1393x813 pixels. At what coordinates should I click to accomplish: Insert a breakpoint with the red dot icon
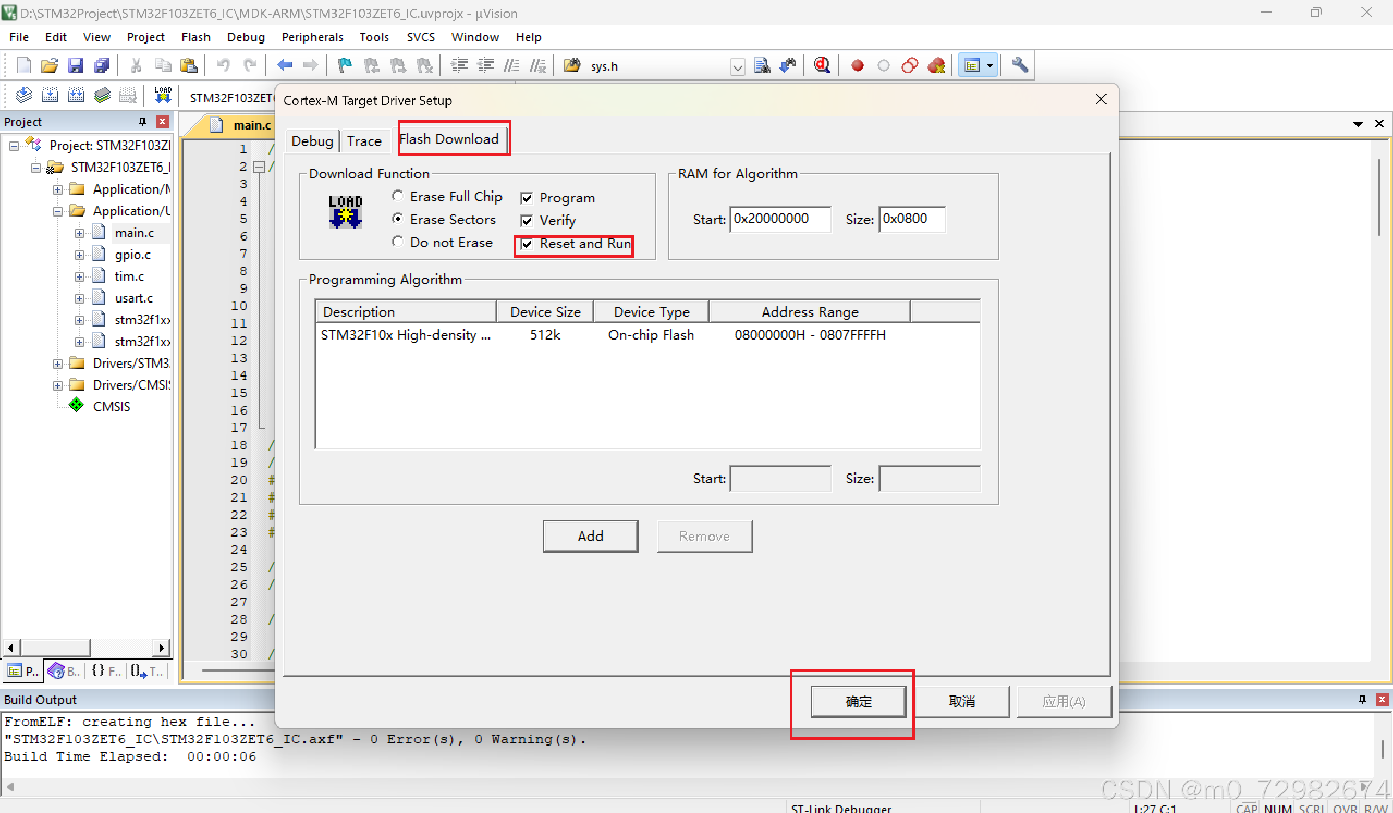pyautogui.click(x=857, y=66)
